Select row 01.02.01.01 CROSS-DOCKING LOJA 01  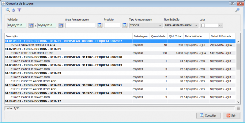[x=120, y=49]
